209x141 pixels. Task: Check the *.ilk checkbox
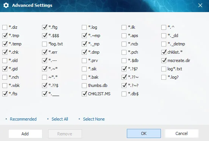tap(124, 27)
